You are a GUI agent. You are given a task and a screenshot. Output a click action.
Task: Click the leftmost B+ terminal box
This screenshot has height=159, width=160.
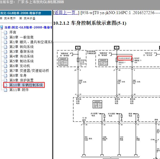pos(78,48)
